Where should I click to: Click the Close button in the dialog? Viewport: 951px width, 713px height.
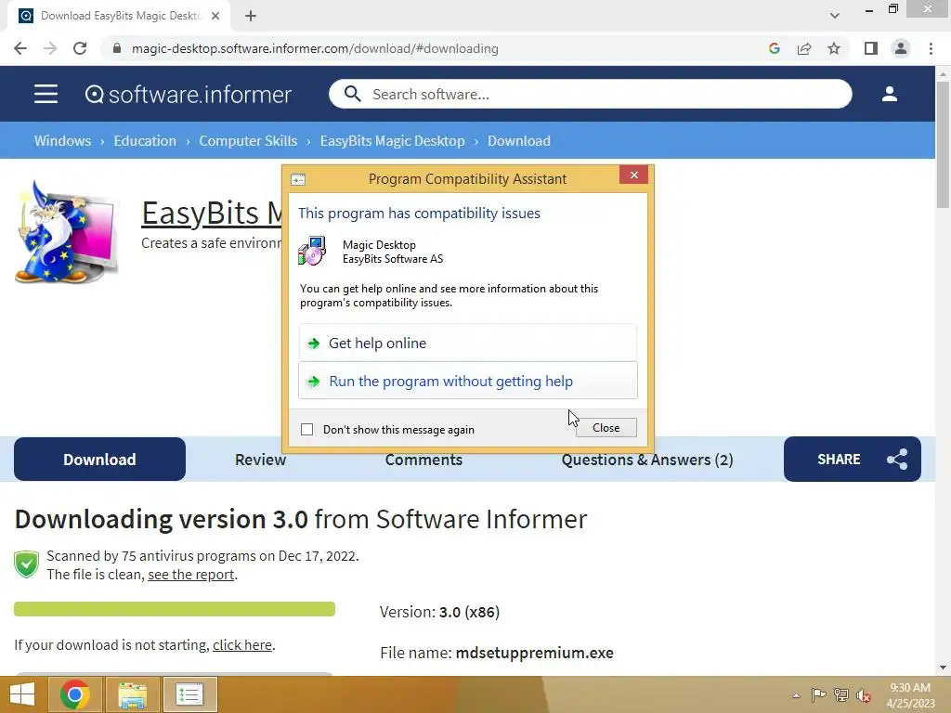[606, 427]
